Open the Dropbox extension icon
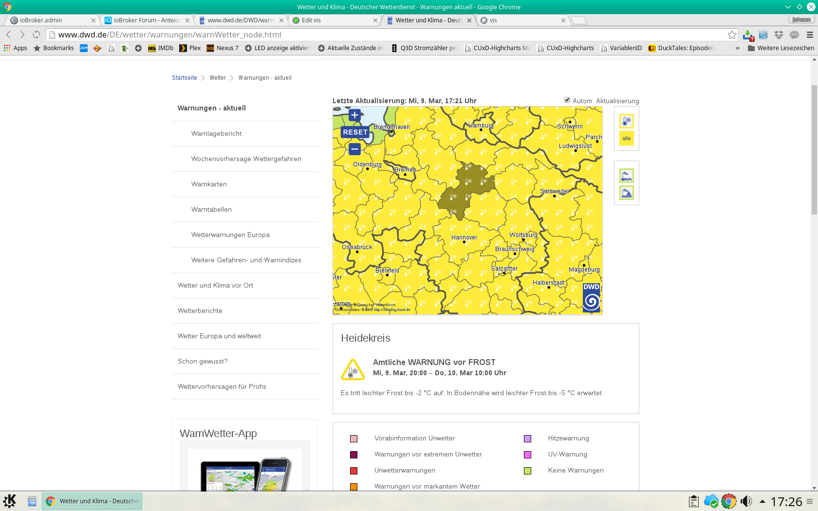The width and height of the screenshot is (818, 511). coord(779,35)
